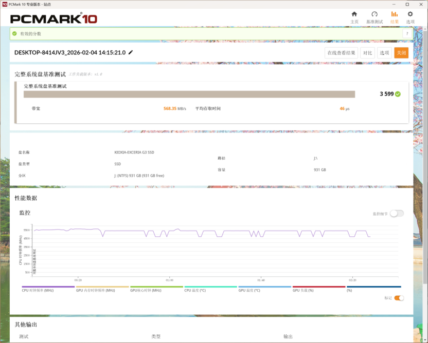This screenshot has height=343, width=428.
Task: Click the 对比 compare button
Action: [367, 52]
